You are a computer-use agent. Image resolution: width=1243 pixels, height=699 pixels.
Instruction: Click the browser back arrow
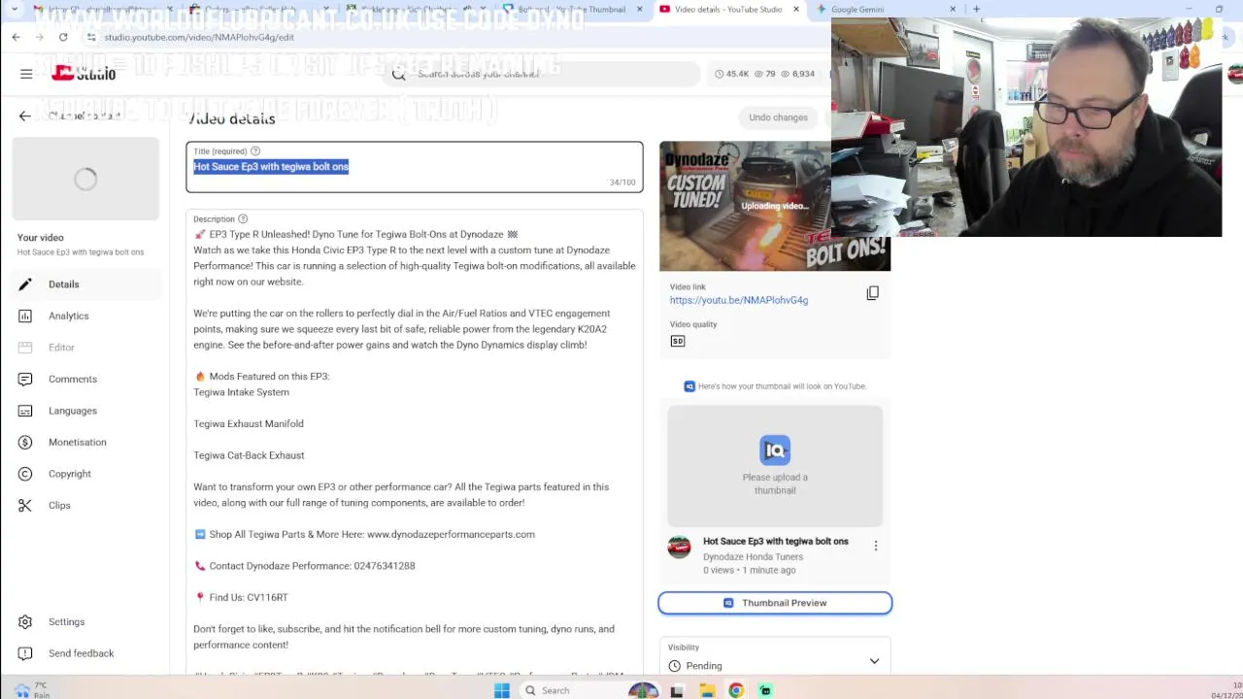coord(17,37)
